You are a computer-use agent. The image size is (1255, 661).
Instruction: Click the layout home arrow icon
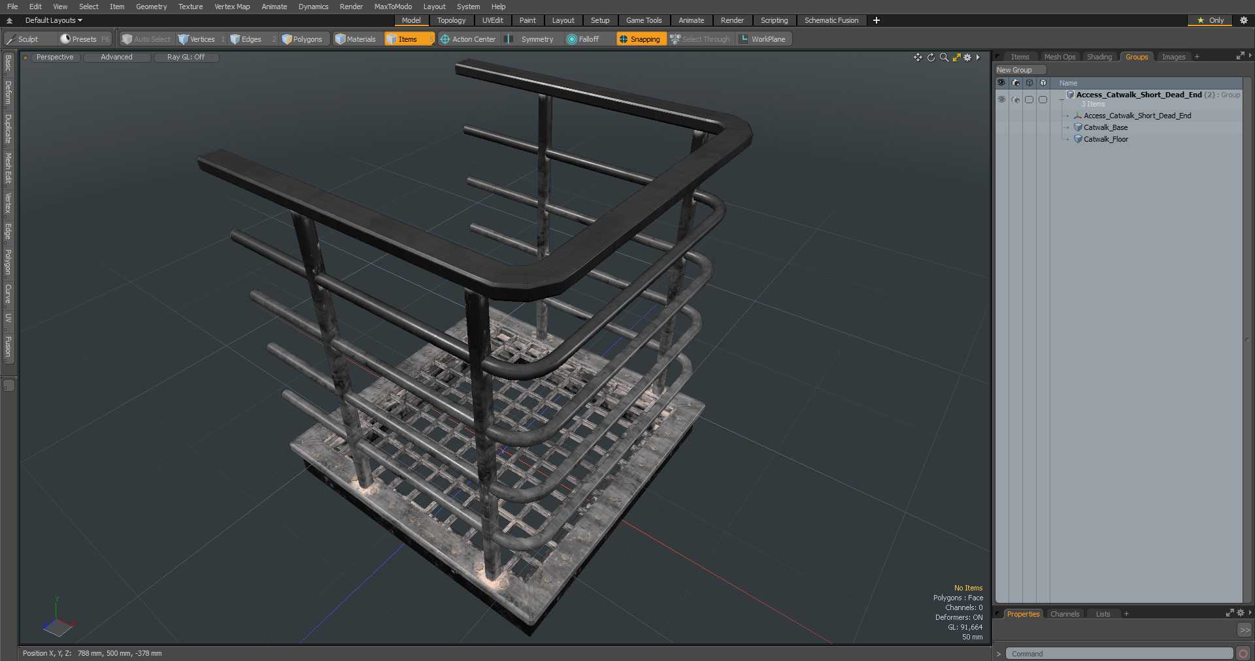[10, 20]
